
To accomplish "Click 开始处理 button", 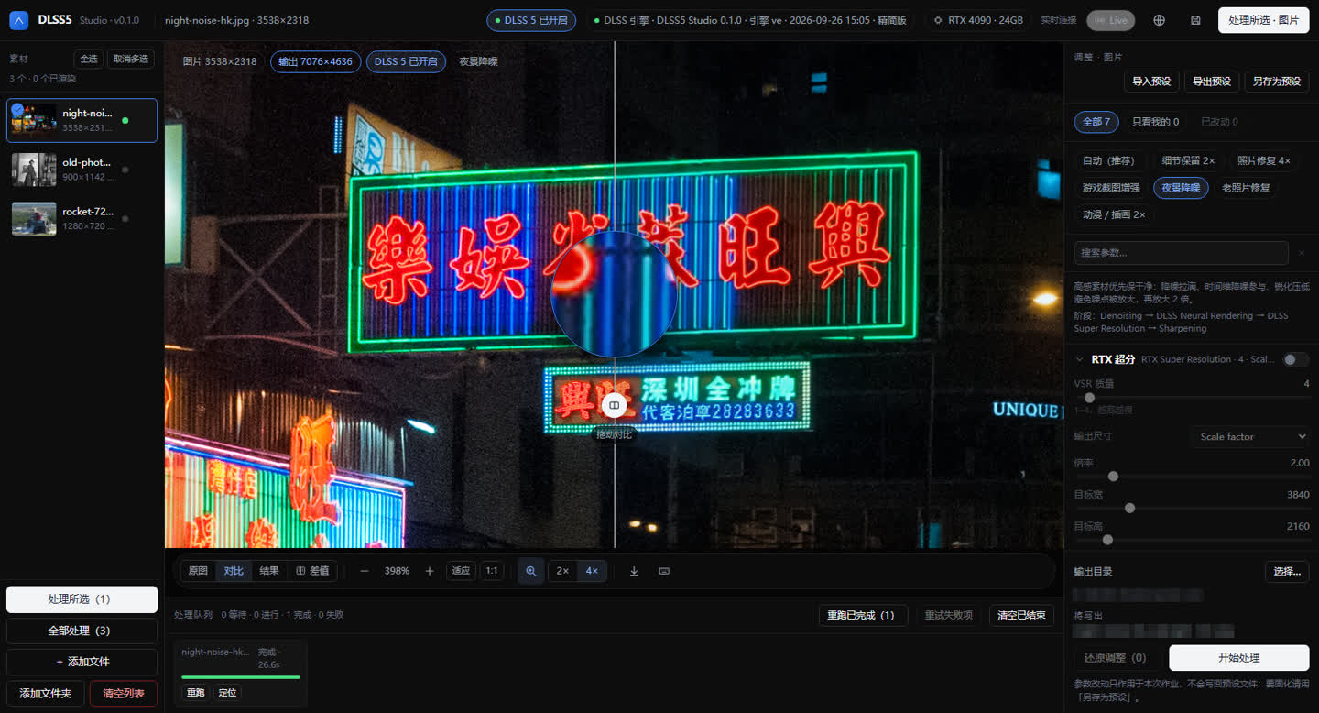I will [x=1239, y=658].
